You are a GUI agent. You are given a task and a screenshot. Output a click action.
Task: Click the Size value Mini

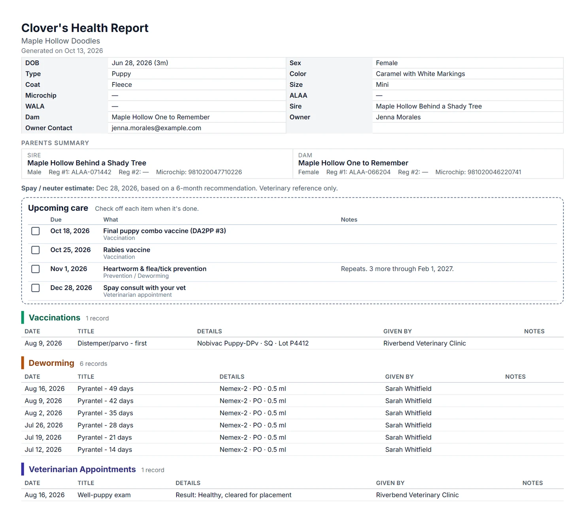tap(382, 85)
